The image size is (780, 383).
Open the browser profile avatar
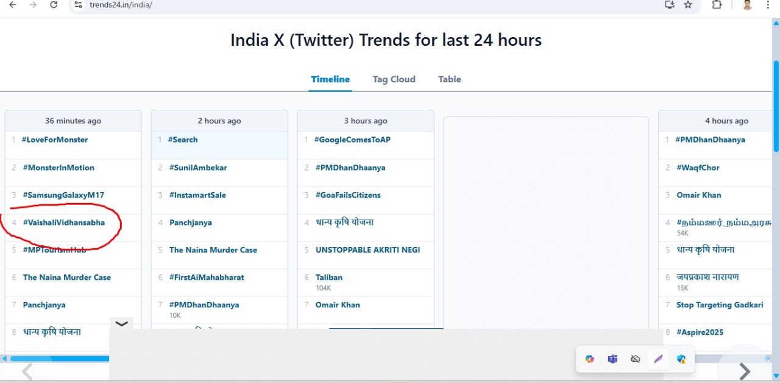(747, 5)
